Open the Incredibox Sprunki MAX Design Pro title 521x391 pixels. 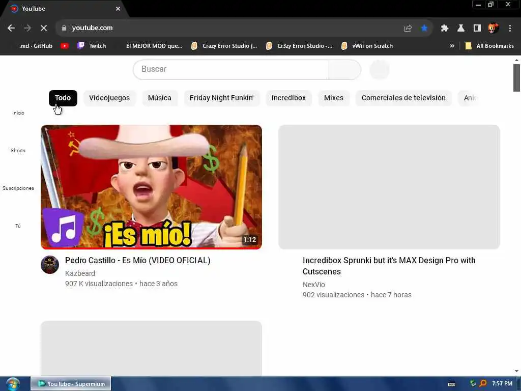pyautogui.click(x=389, y=266)
